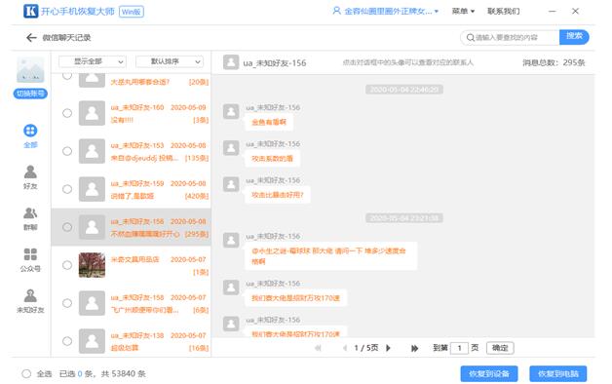Select radio for ua_未知好友-138 conversation
The width and height of the screenshot is (612, 384).
coord(67,341)
